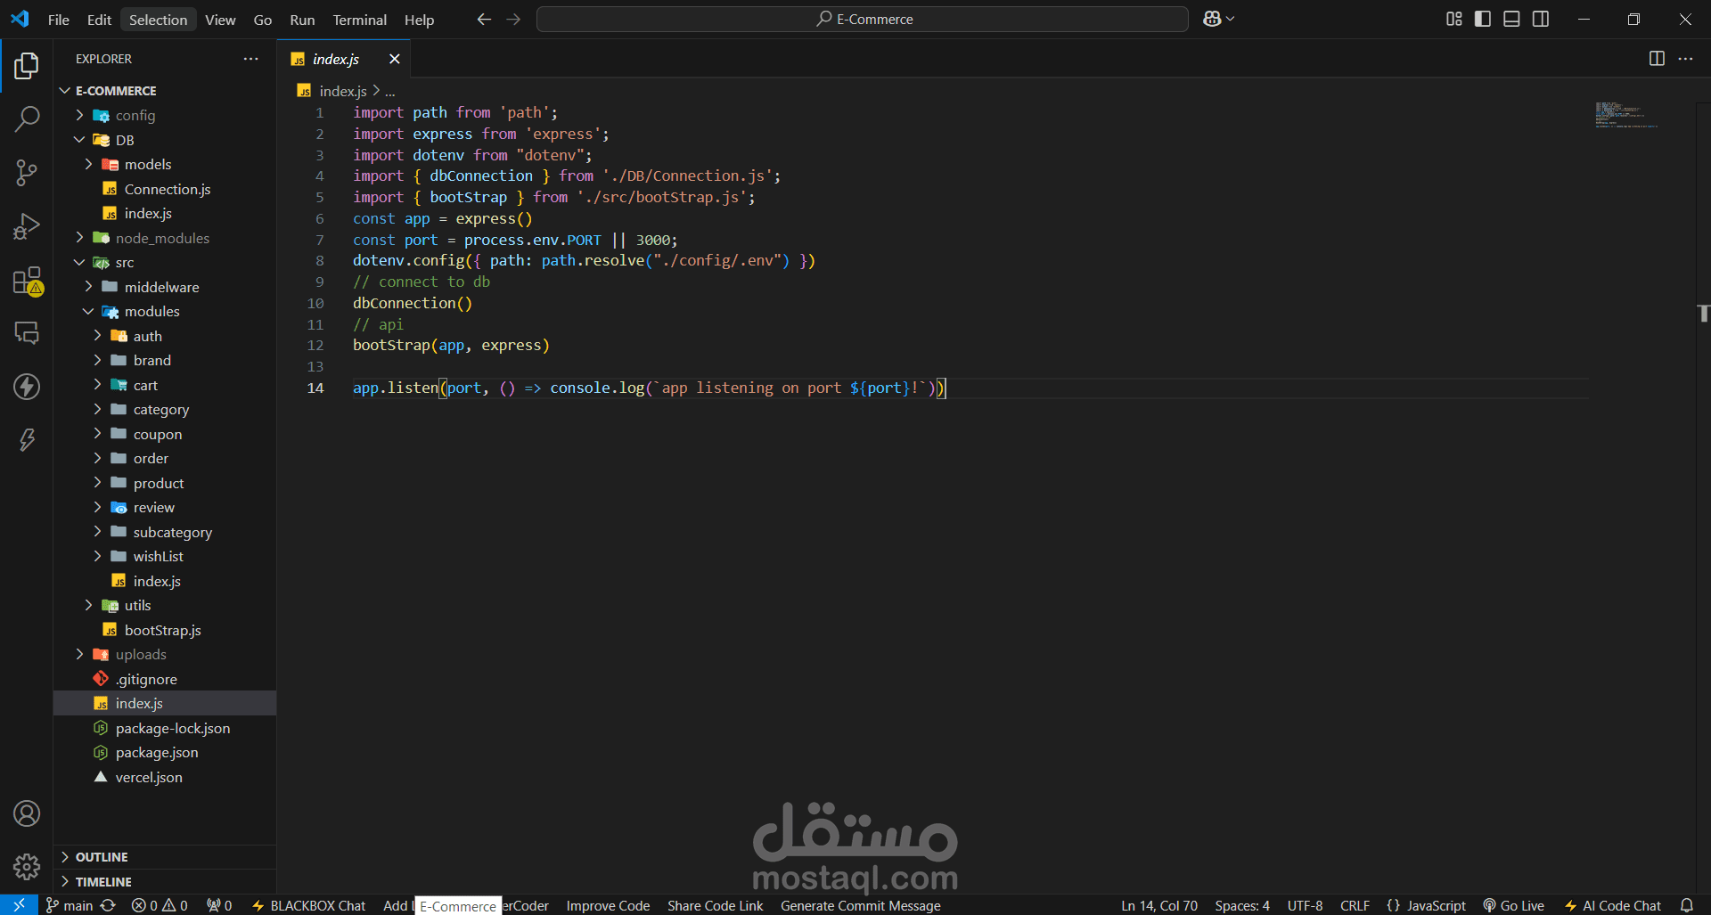The height and width of the screenshot is (915, 1711).
Task: Open the Copilot icon in title bar
Action: [1218, 19]
